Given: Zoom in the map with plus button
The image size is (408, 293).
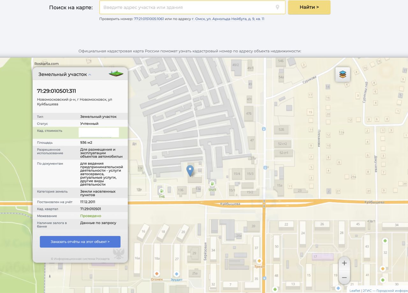Looking at the screenshot, I should pyautogui.click(x=344, y=263).
